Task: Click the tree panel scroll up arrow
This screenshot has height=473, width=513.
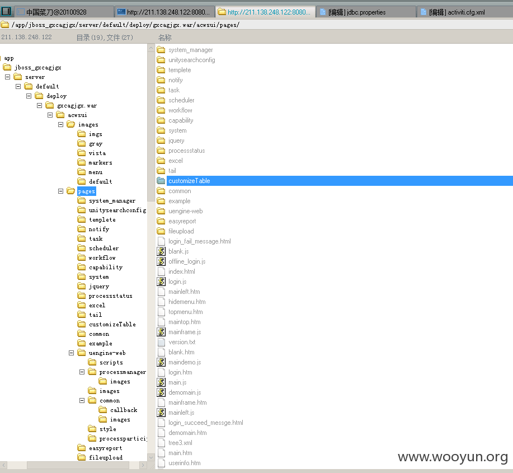Action: tap(151, 48)
